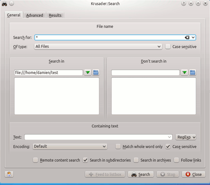210x185 pixels.
Task: Minimize the Krusader Search window
Action: pyautogui.click(x=191, y=3)
